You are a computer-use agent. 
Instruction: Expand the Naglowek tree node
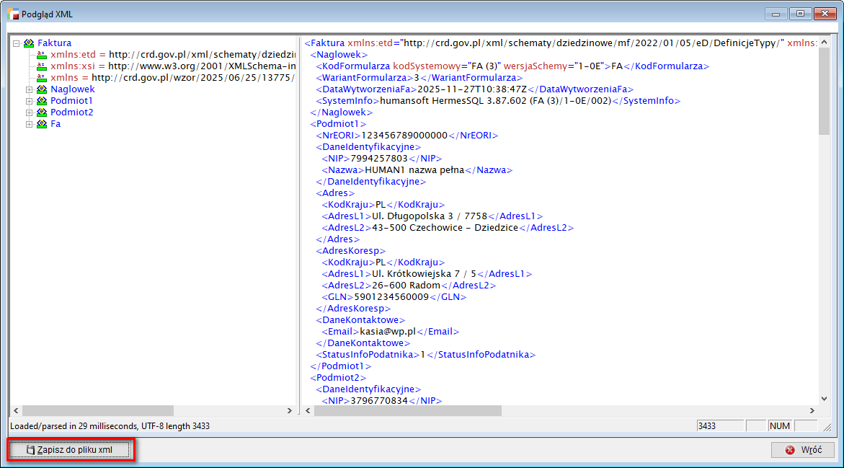30,89
